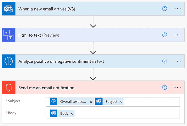
Task: Show help for Send me an email notification
Action: pyautogui.click(x=165, y=88)
